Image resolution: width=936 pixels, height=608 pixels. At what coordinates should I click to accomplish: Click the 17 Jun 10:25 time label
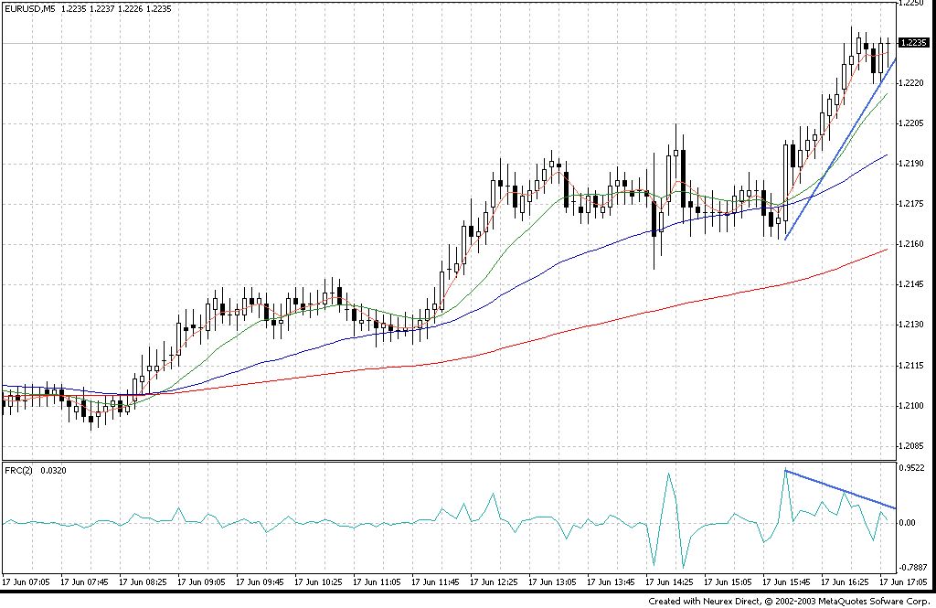coord(318,581)
